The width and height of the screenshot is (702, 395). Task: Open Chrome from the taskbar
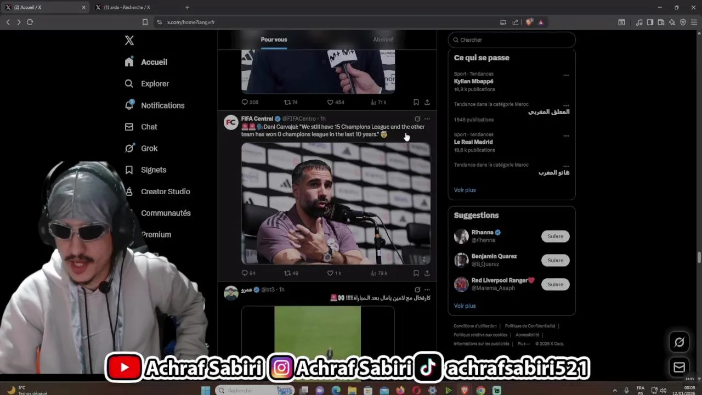[480, 390]
